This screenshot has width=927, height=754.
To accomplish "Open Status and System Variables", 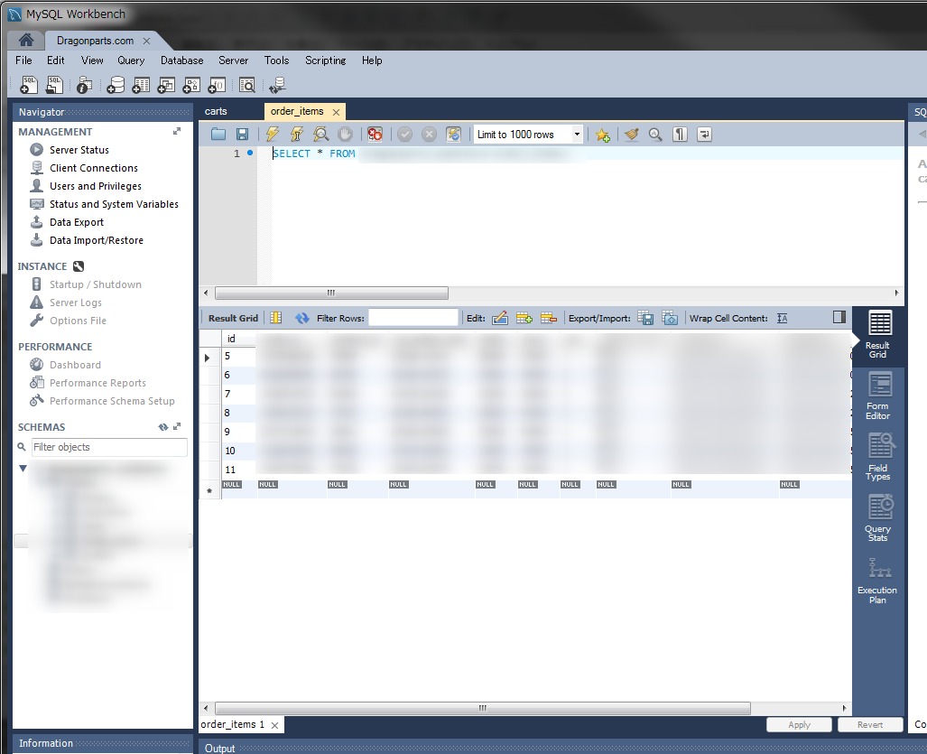I will click(x=114, y=204).
